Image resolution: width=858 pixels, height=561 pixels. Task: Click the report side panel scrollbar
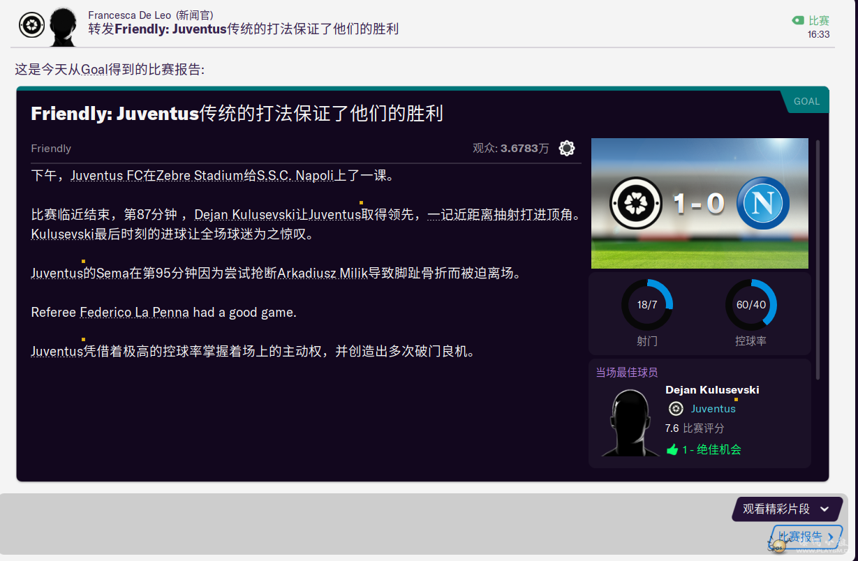818,260
